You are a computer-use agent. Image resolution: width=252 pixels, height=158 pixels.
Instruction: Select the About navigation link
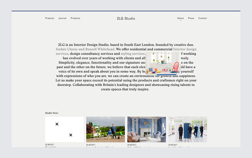tap(180, 18)
